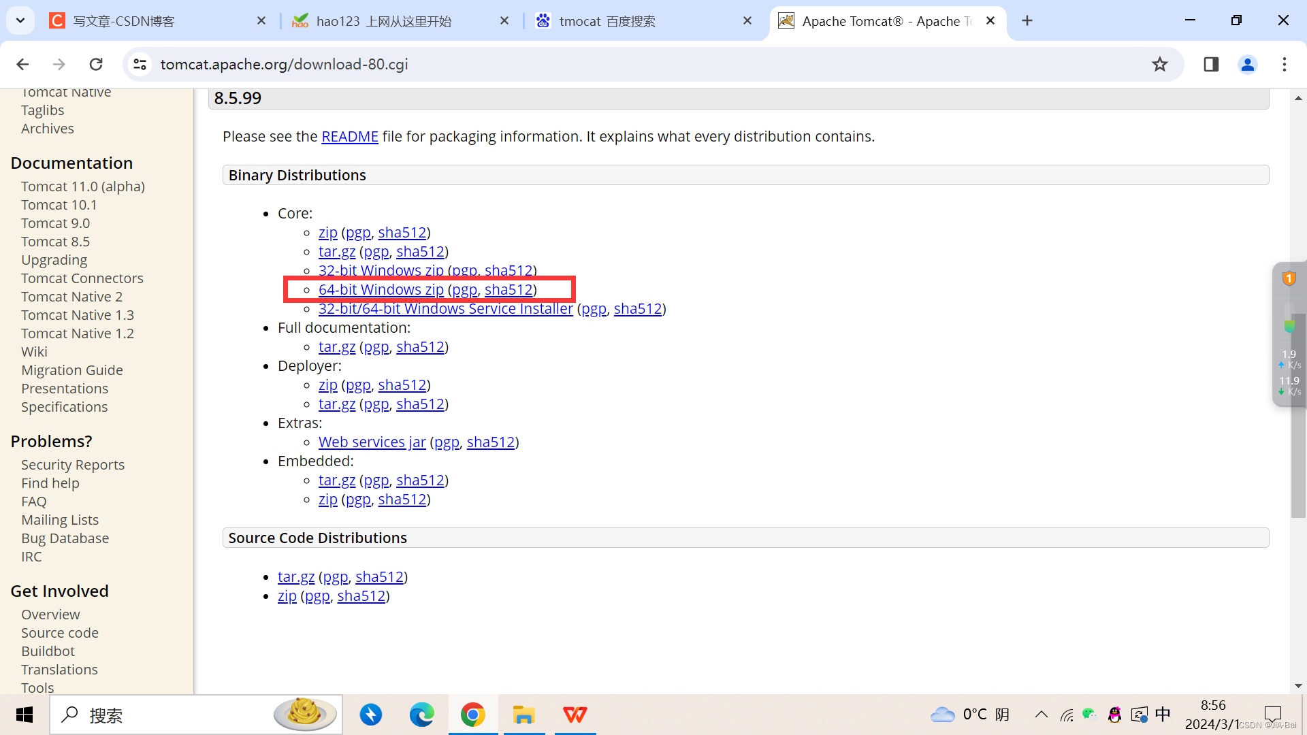1307x735 pixels.
Task: Open the README link
Action: pos(349,136)
